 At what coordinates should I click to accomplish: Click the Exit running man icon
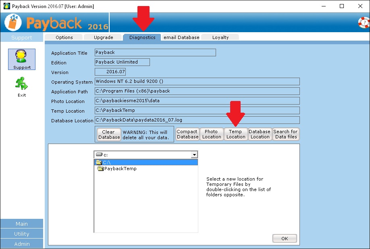click(22, 84)
